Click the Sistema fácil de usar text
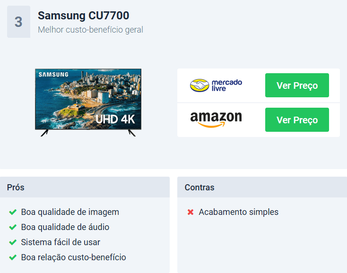Screen dimensions: 347x273 click(61, 242)
